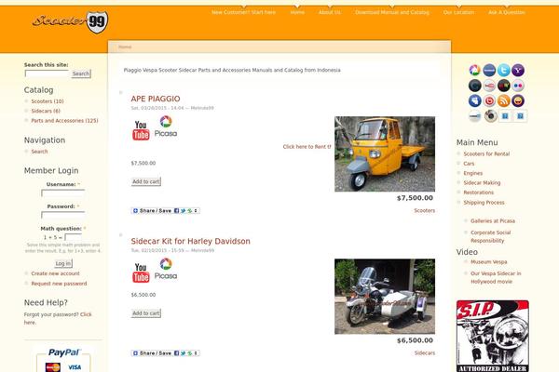Add Sidecar Kit for Harley to cart
Viewport: 559px width, 372px height.
[146, 313]
